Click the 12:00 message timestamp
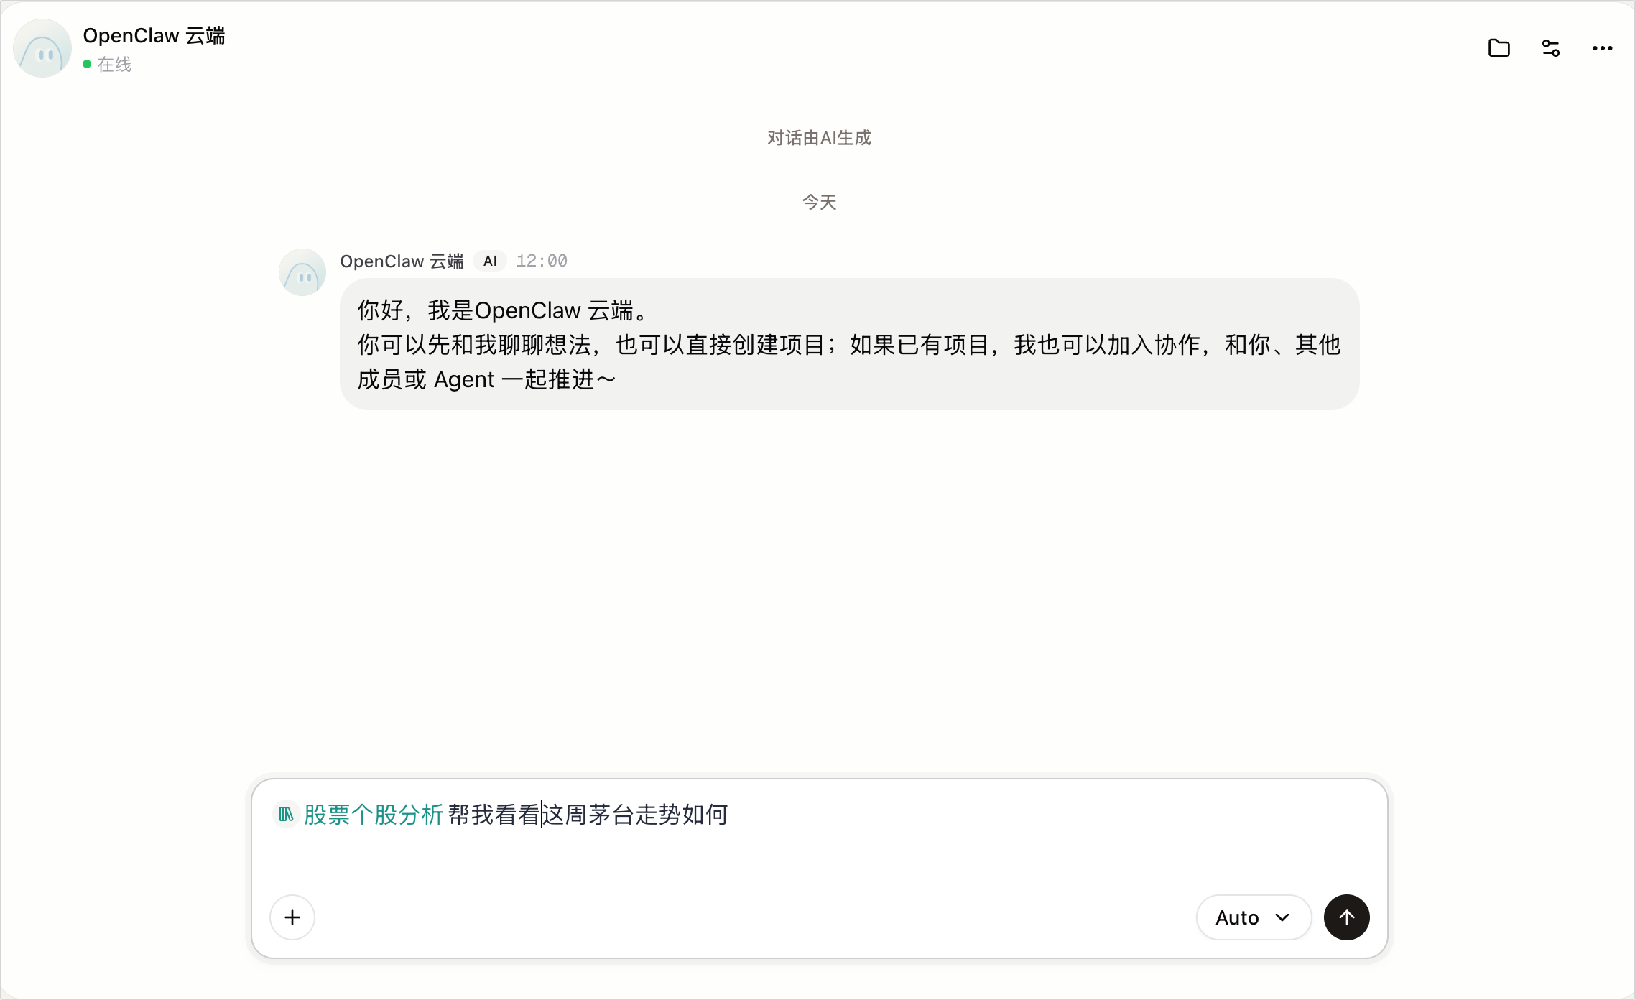Viewport: 1635px width, 1000px height. (x=542, y=261)
